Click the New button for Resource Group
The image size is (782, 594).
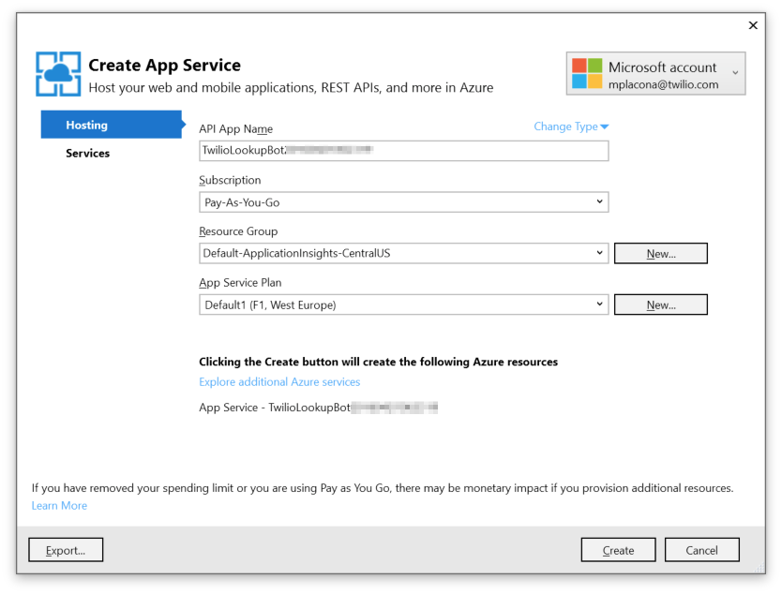click(661, 253)
